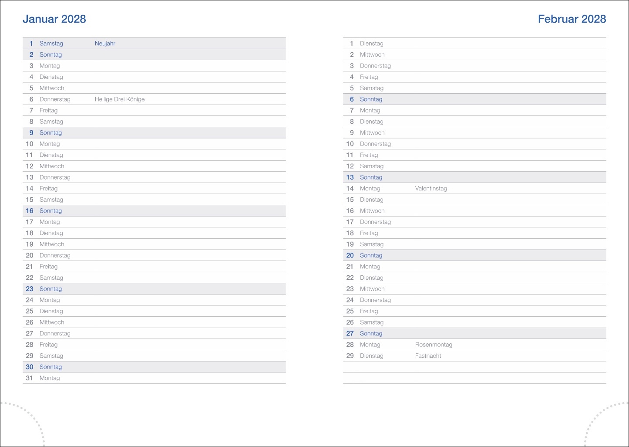Click Sonntag on January 9

coord(50,133)
